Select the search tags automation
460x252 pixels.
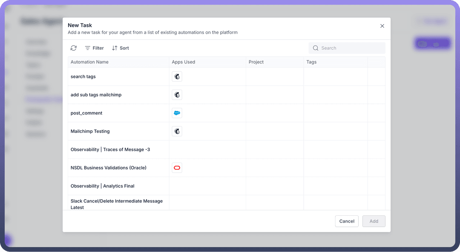[x=83, y=77]
